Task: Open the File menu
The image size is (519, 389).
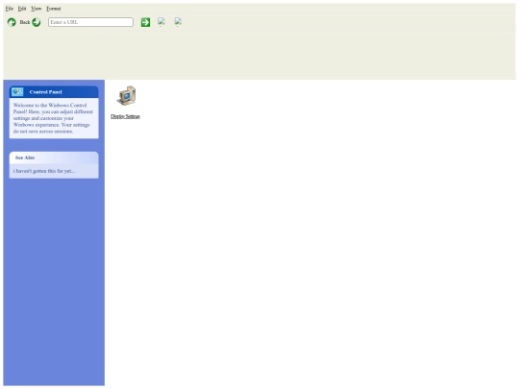Action: [10, 9]
